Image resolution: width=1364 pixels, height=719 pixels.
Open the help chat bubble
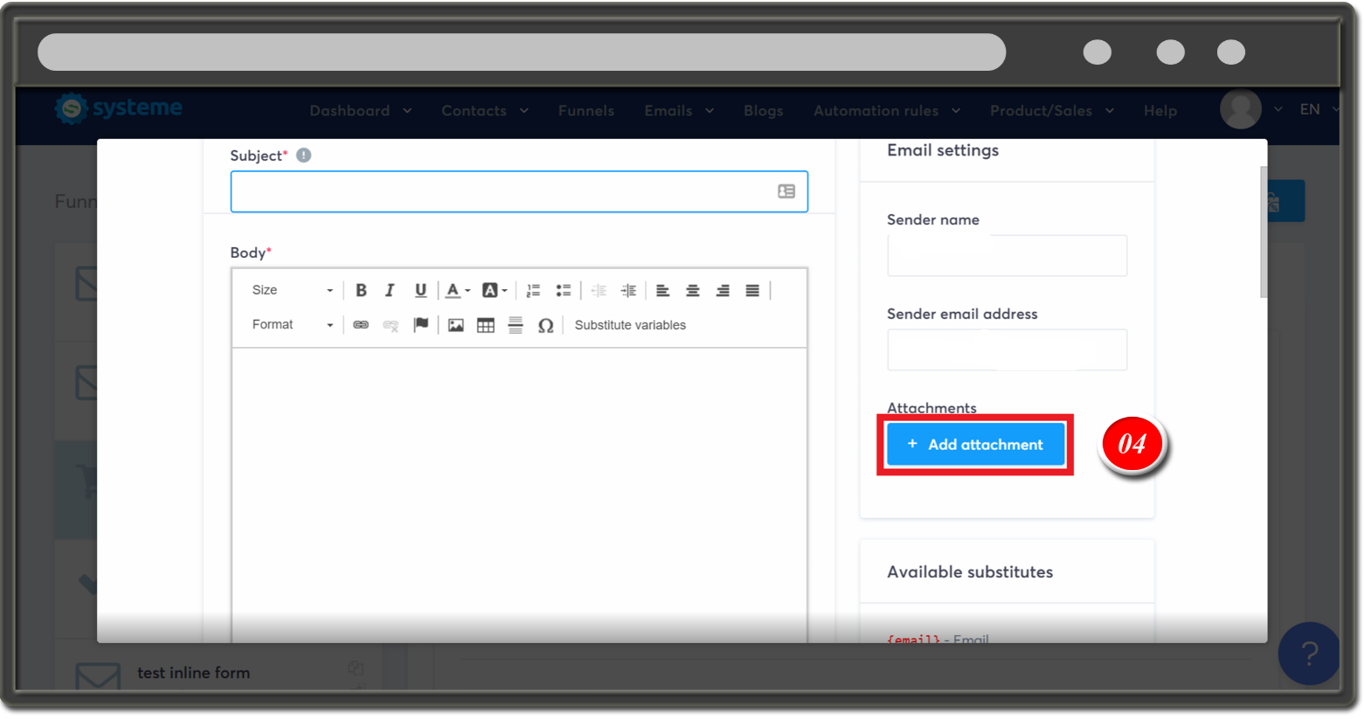[x=1309, y=653]
